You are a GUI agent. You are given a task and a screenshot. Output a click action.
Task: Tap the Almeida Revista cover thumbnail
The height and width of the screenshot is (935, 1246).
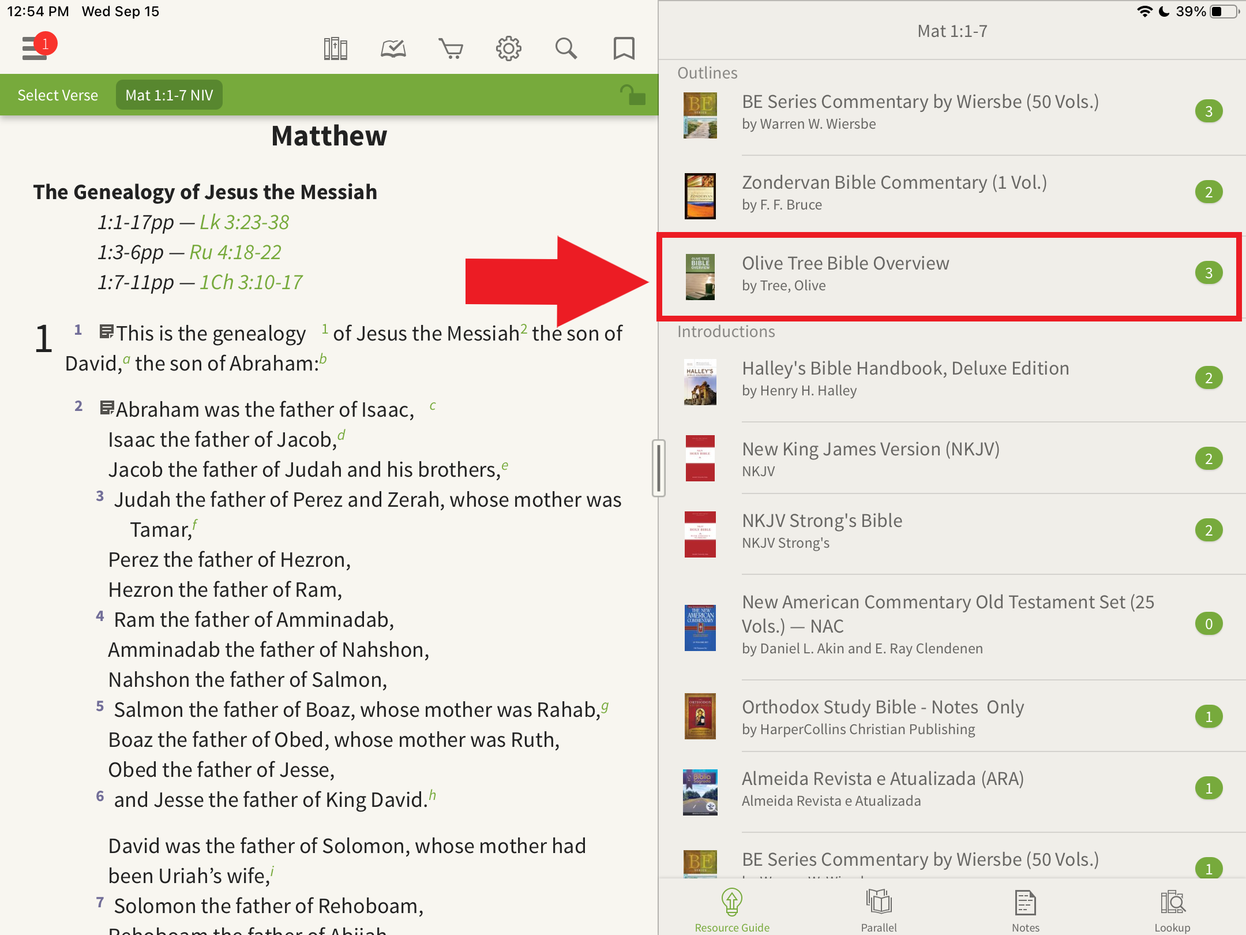(x=700, y=792)
